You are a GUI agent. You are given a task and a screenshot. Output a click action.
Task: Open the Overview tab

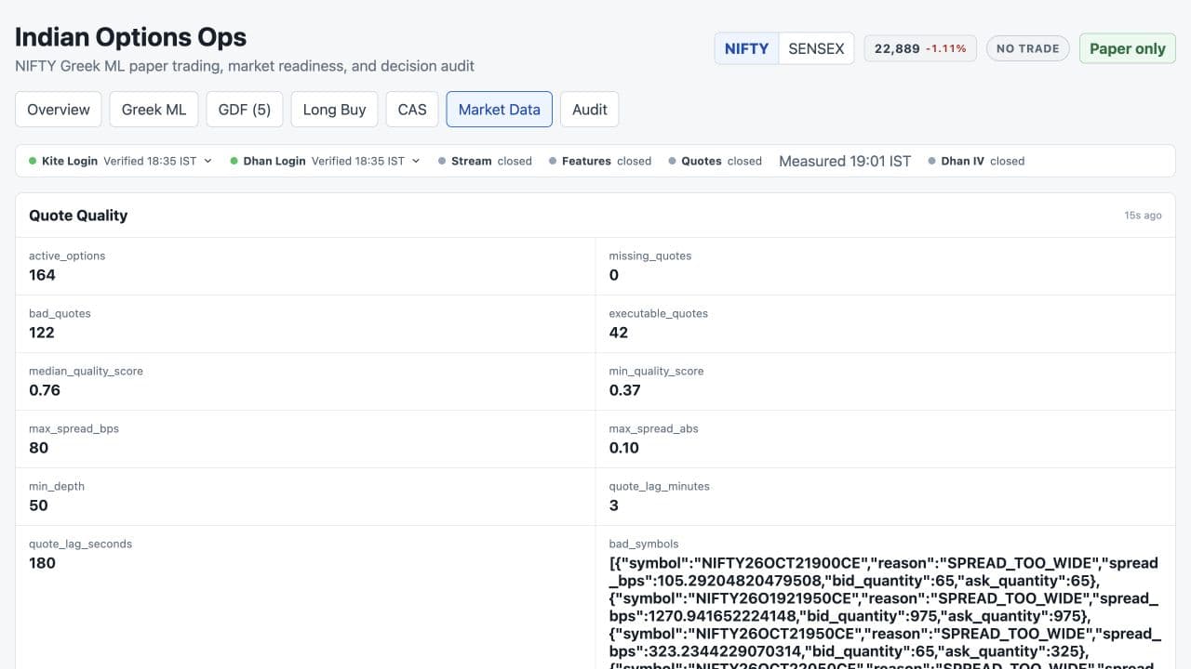[59, 109]
